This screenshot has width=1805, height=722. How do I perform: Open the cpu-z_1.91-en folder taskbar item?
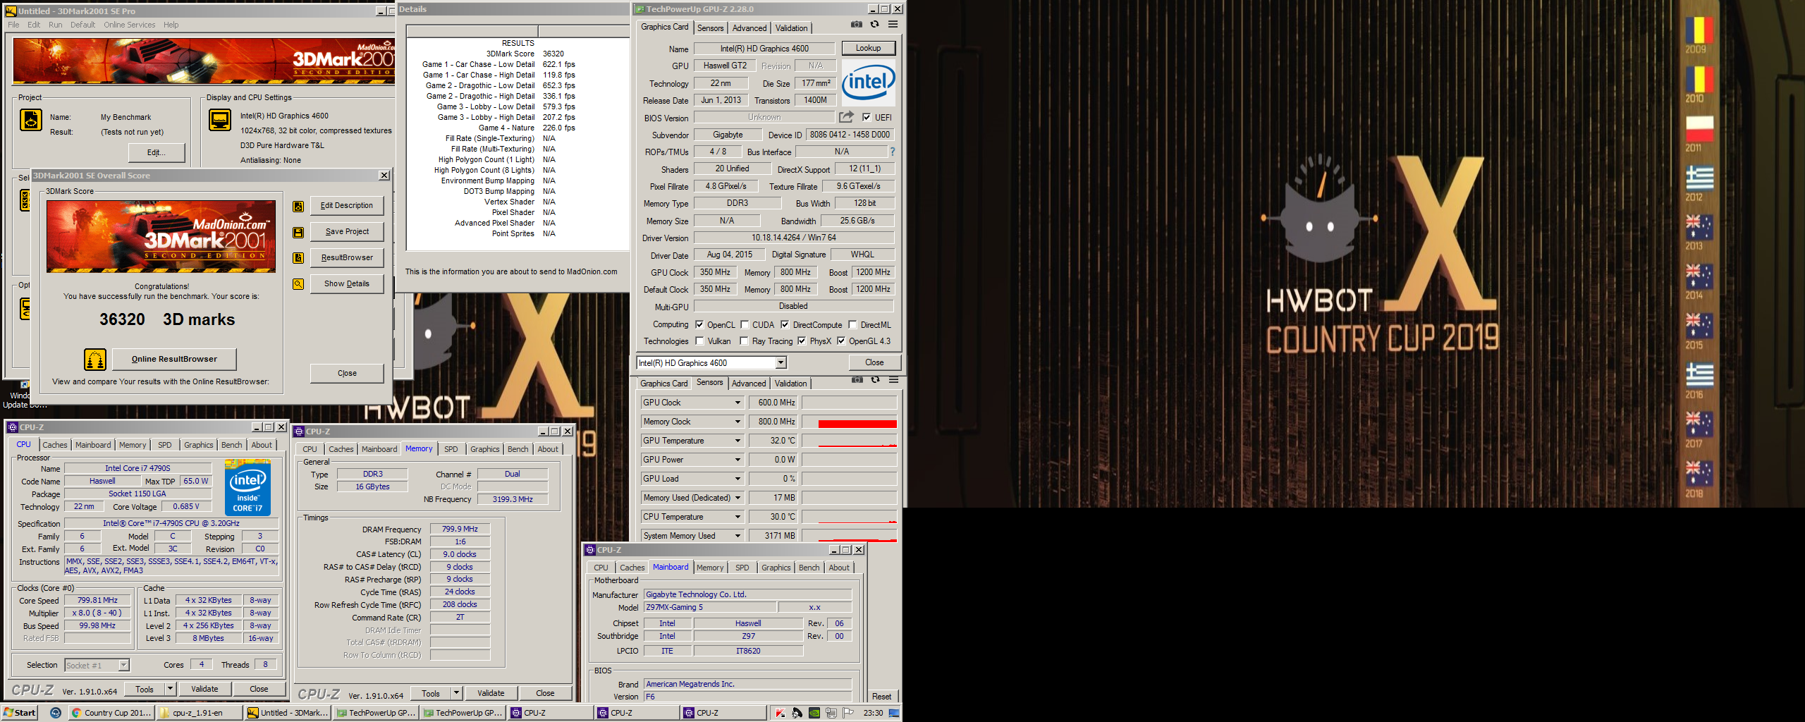point(199,713)
